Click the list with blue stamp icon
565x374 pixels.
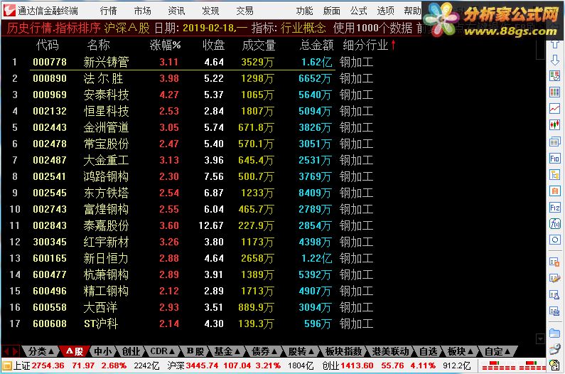pyautogui.click(x=554, y=294)
